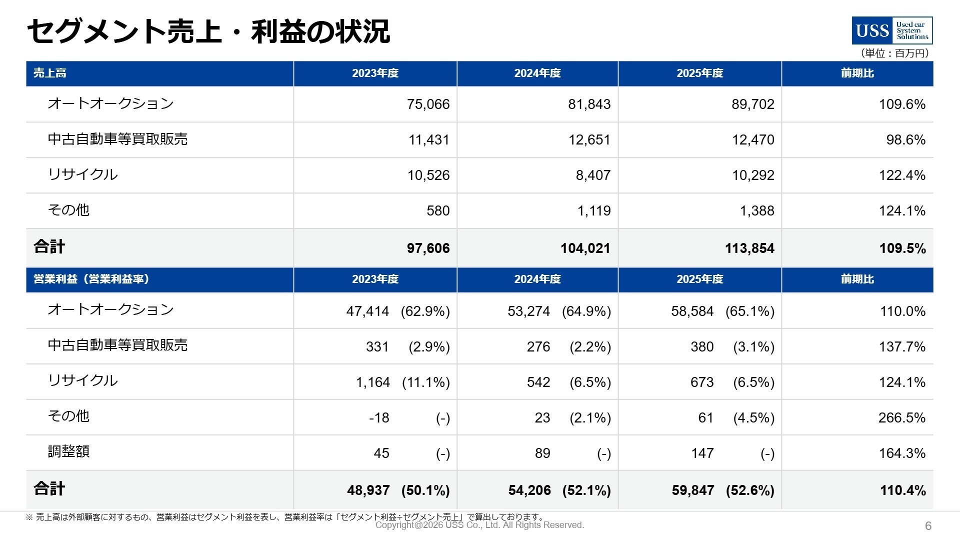Select the 109.5% total growth cell
This screenshot has height=540, width=960.
coord(902,248)
